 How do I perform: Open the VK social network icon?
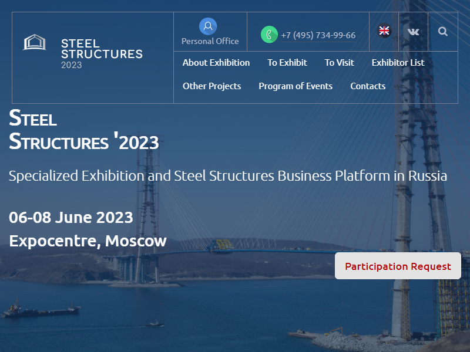pyautogui.click(x=414, y=32)
